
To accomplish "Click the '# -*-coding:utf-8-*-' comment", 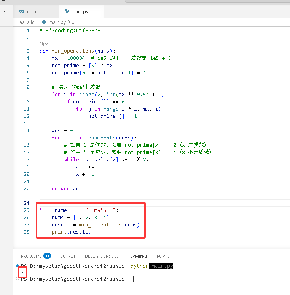I will pos(70,30).
